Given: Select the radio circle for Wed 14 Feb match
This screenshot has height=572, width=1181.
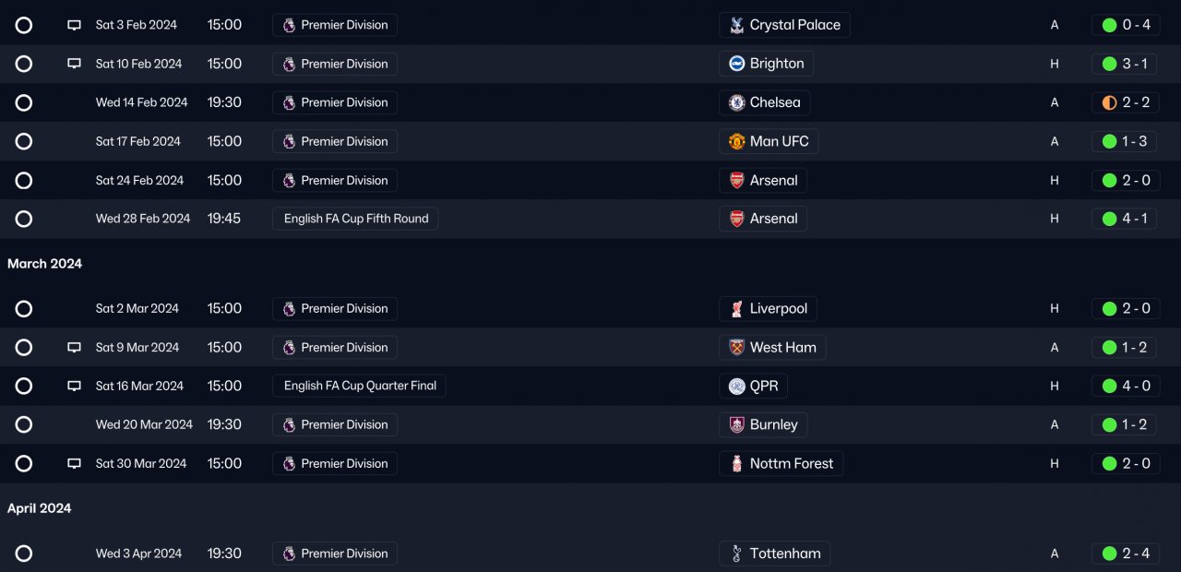Looking at the screenshot, I should tap(24, 102).
